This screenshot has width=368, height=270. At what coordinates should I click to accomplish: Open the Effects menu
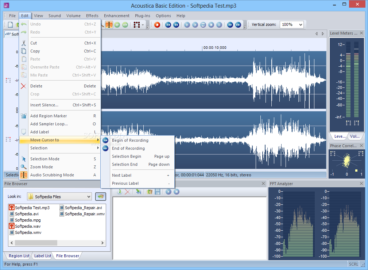pyautogui.click(x=92, y=16)
